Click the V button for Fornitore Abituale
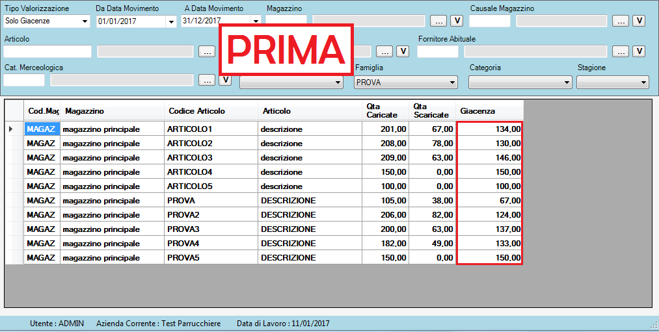The image size is (659, 332). coord(639,51)
